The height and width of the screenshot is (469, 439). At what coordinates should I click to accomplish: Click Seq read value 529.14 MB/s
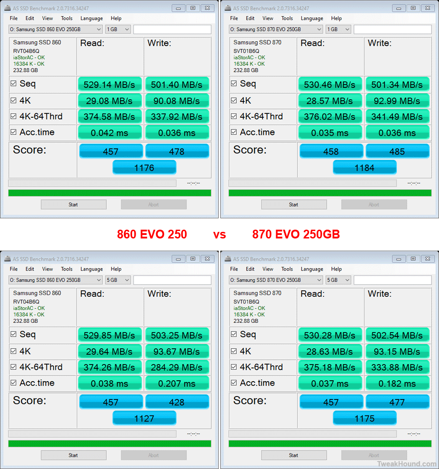tap(109, 85)
